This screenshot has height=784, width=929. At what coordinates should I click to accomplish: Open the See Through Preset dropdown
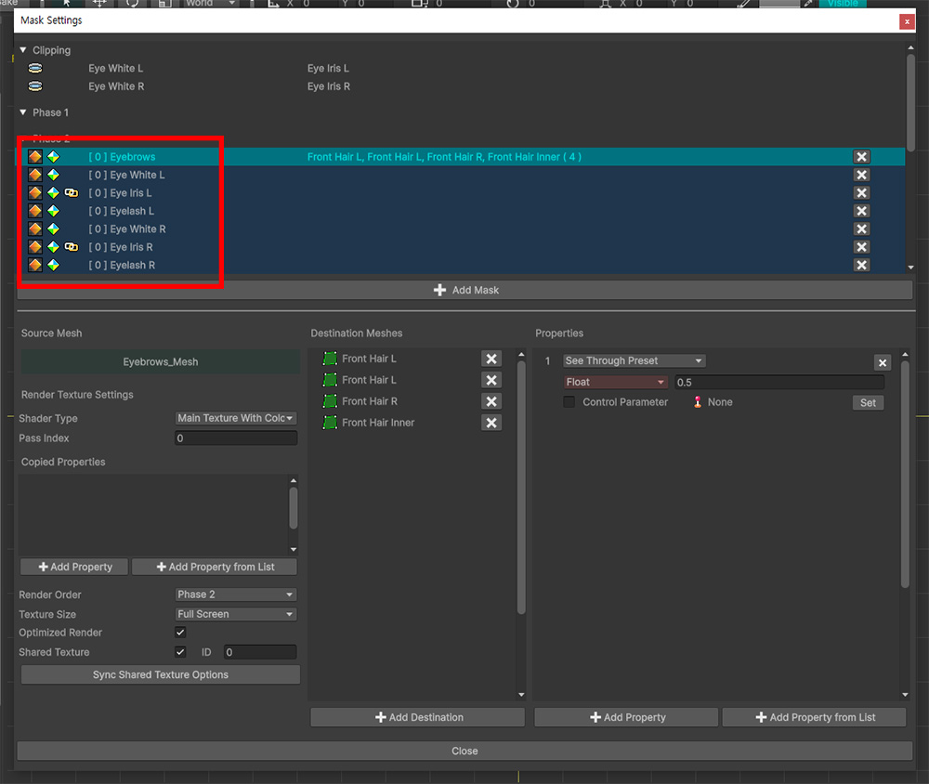634,360
